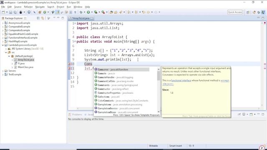Viewport: 267px width, 150px height.
Task: Click the Save toolbar icon
Action: pyautogui.click(x=10, y=12)
